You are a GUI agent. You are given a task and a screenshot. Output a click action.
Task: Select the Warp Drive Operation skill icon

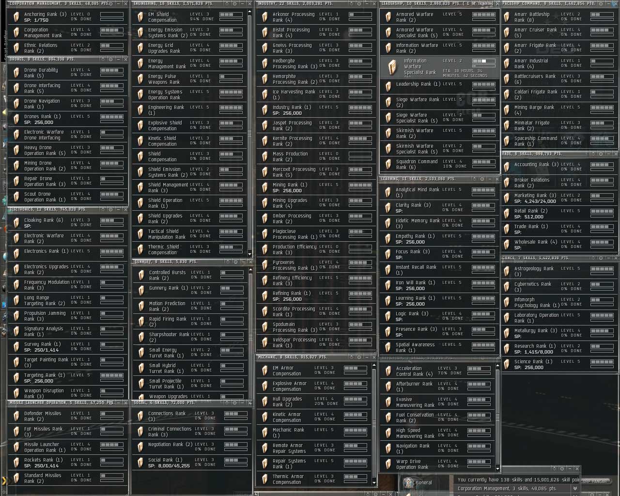point(388,465)
